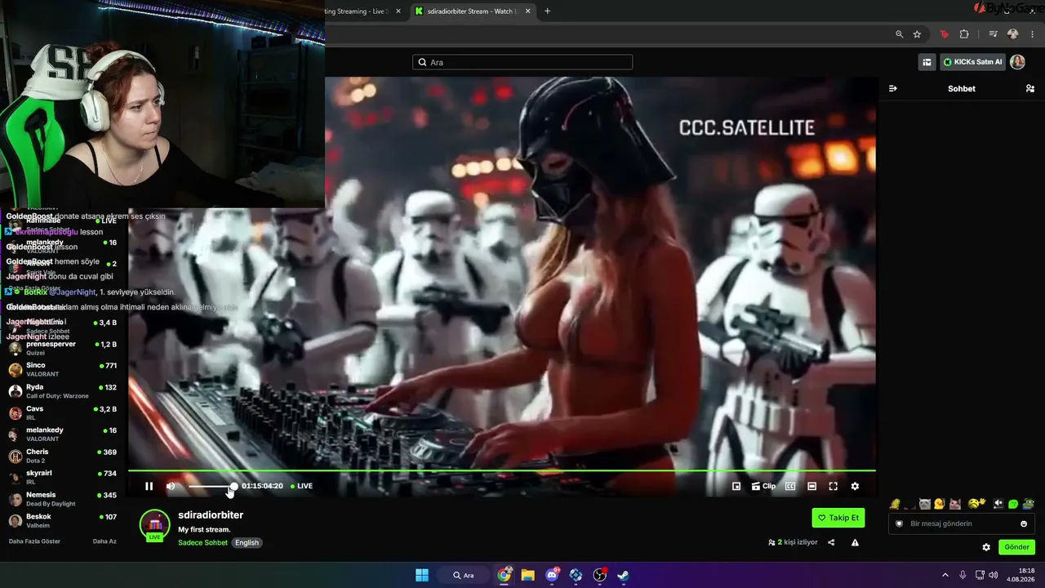Image resolution: width=1045 pixels, height=588 pixels.
Task: Collapse the Sohbet chat panel
Action: click(x=893, y=88)
